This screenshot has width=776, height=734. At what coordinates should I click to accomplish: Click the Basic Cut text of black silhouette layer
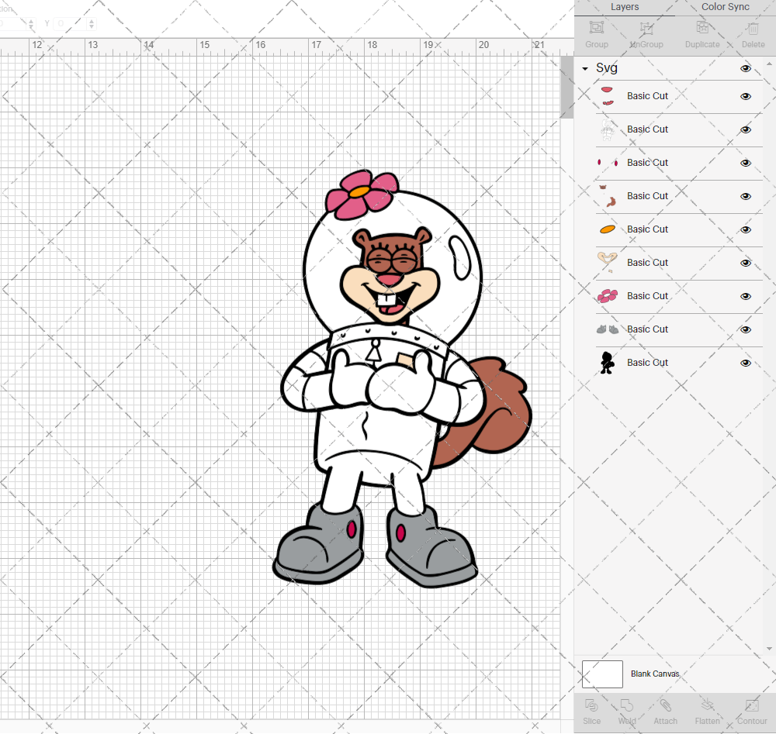(647, 362)
